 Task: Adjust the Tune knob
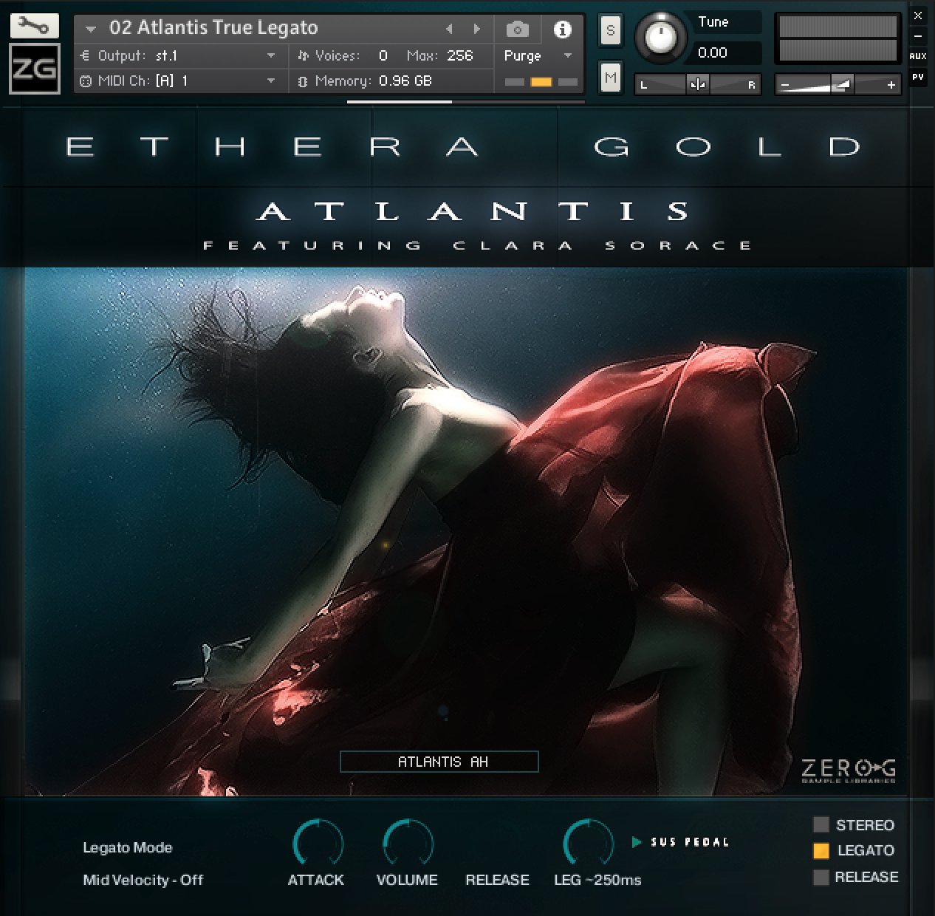click(x=660, y=37)
